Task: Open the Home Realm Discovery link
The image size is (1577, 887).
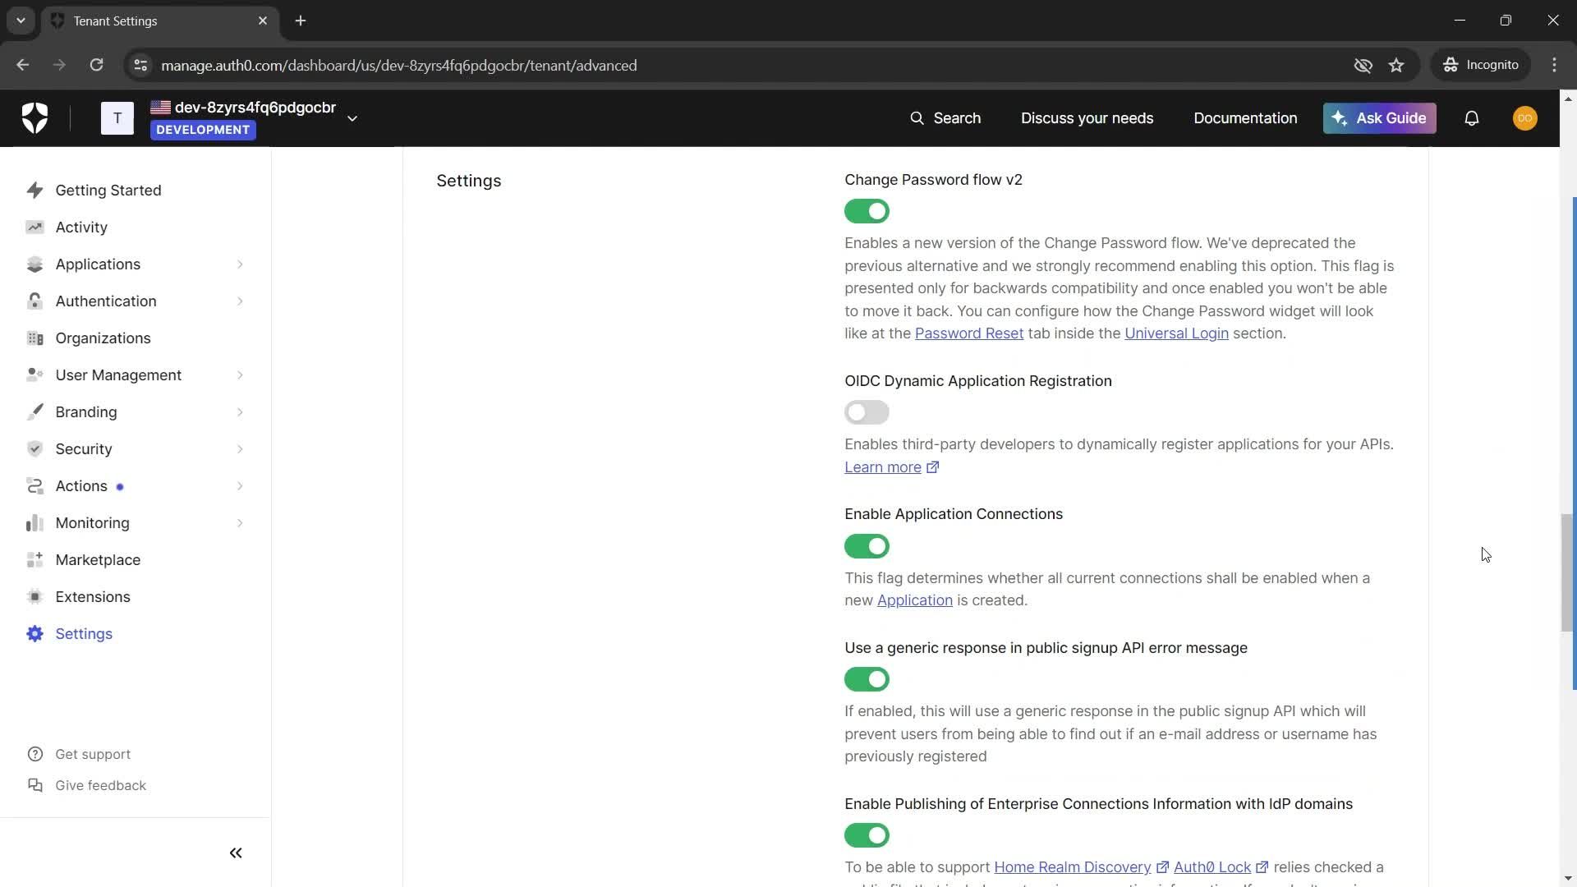Action: coord(1081,867)
